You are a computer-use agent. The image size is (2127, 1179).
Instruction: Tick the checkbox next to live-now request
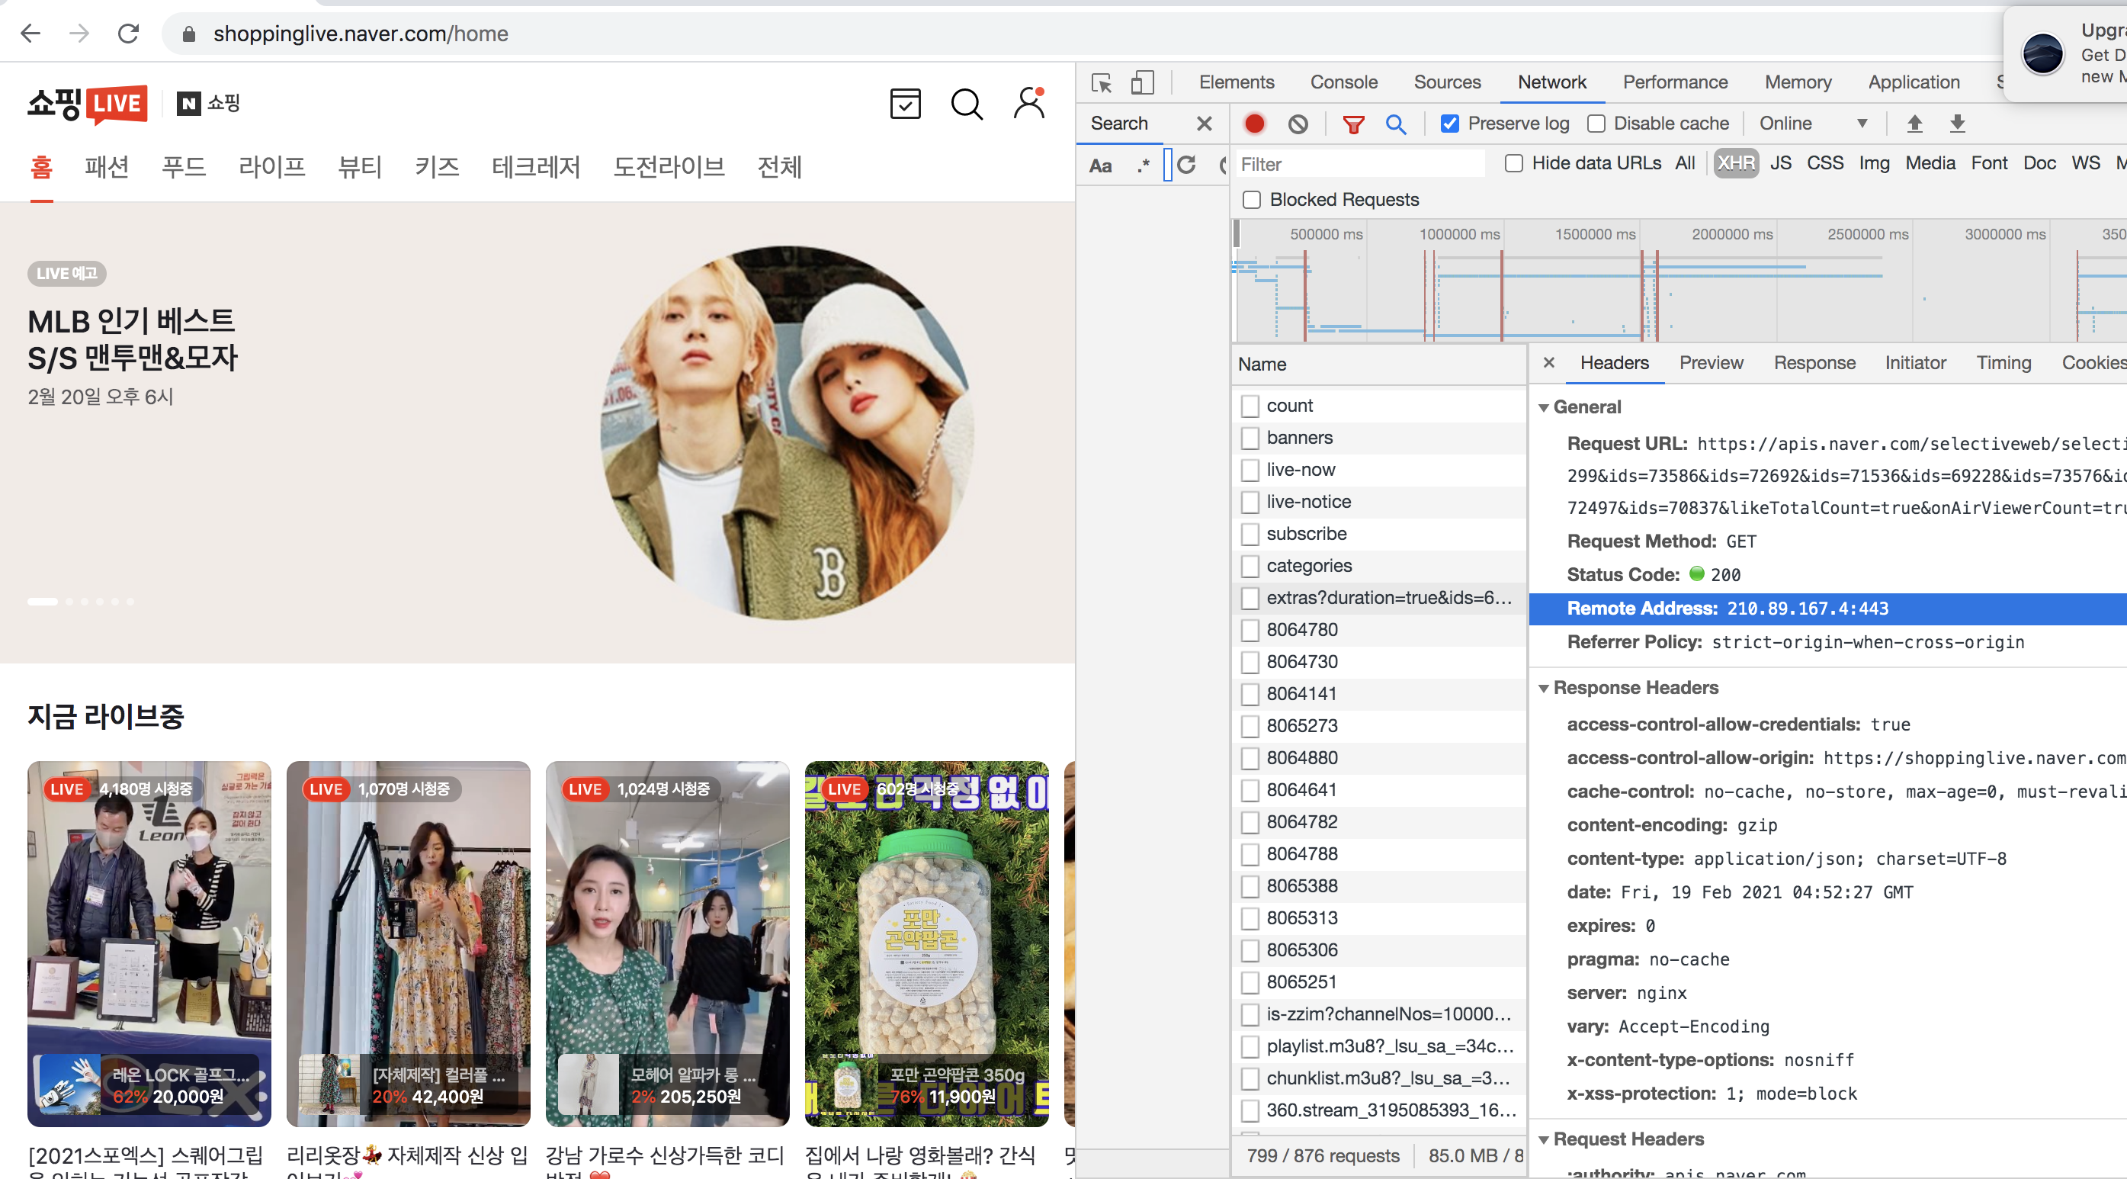tap(1250, 470)
